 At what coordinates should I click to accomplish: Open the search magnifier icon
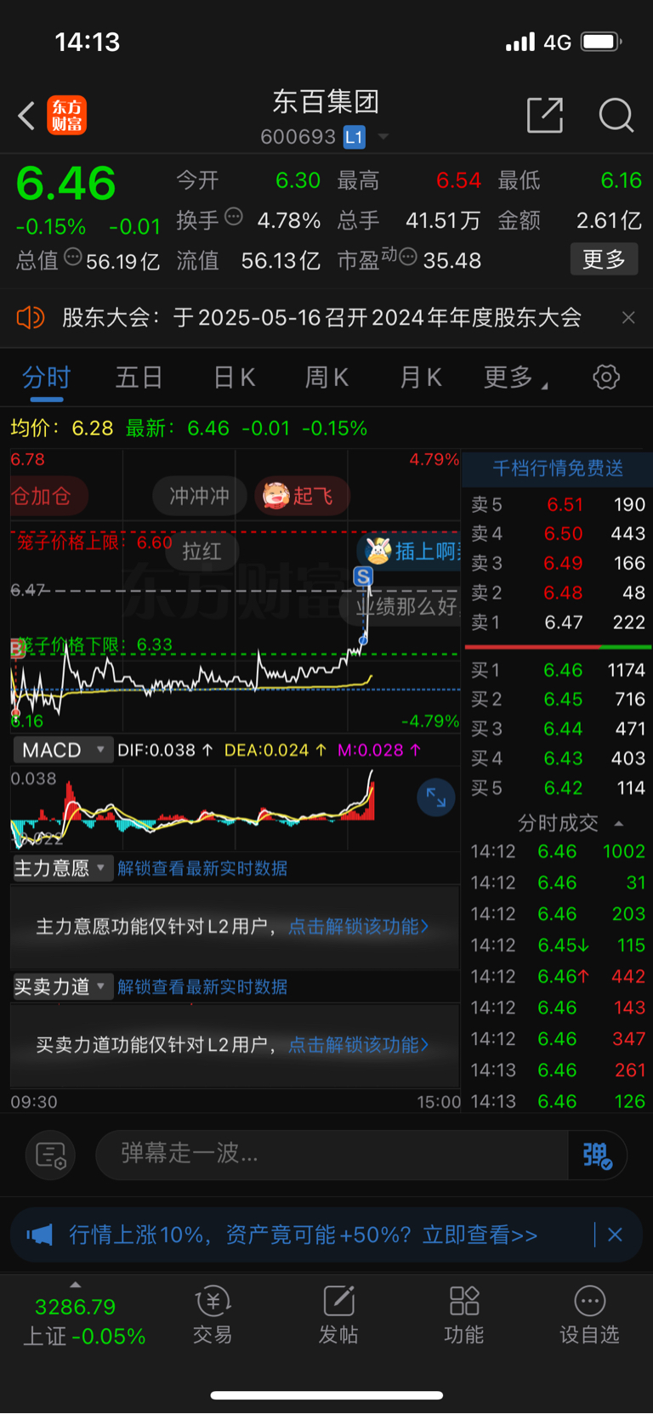pos(616,115)
